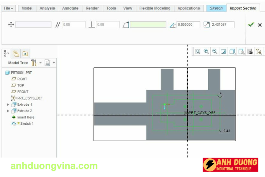Zoom out using the graphics toolbar

tap(214, 51)
